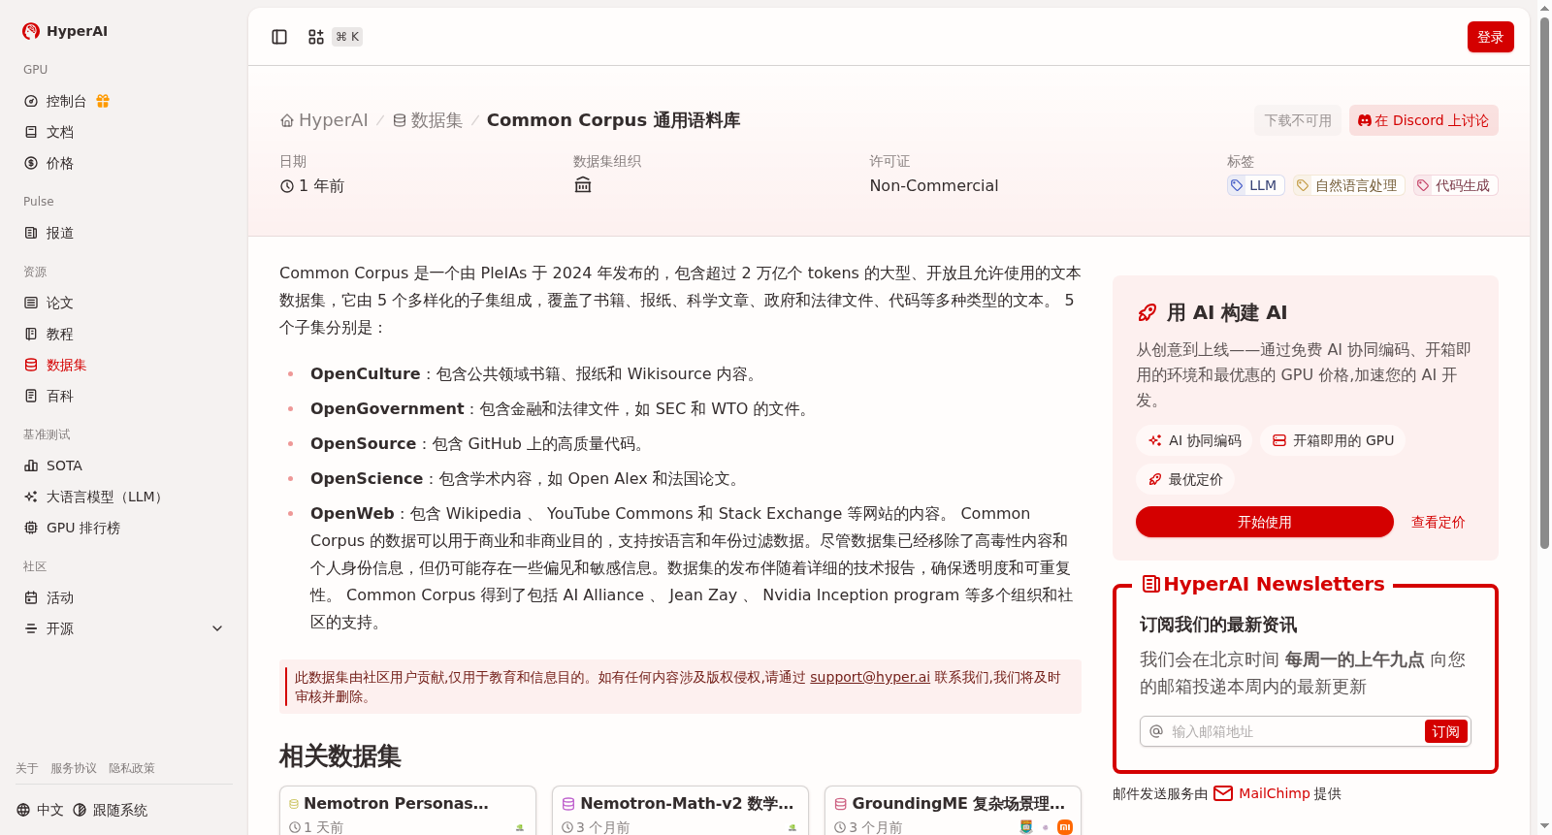Click the HyperAI Newsletters newspaper icon
This screenshot has height=835, width=1552.
click(x=1151, y=584)
